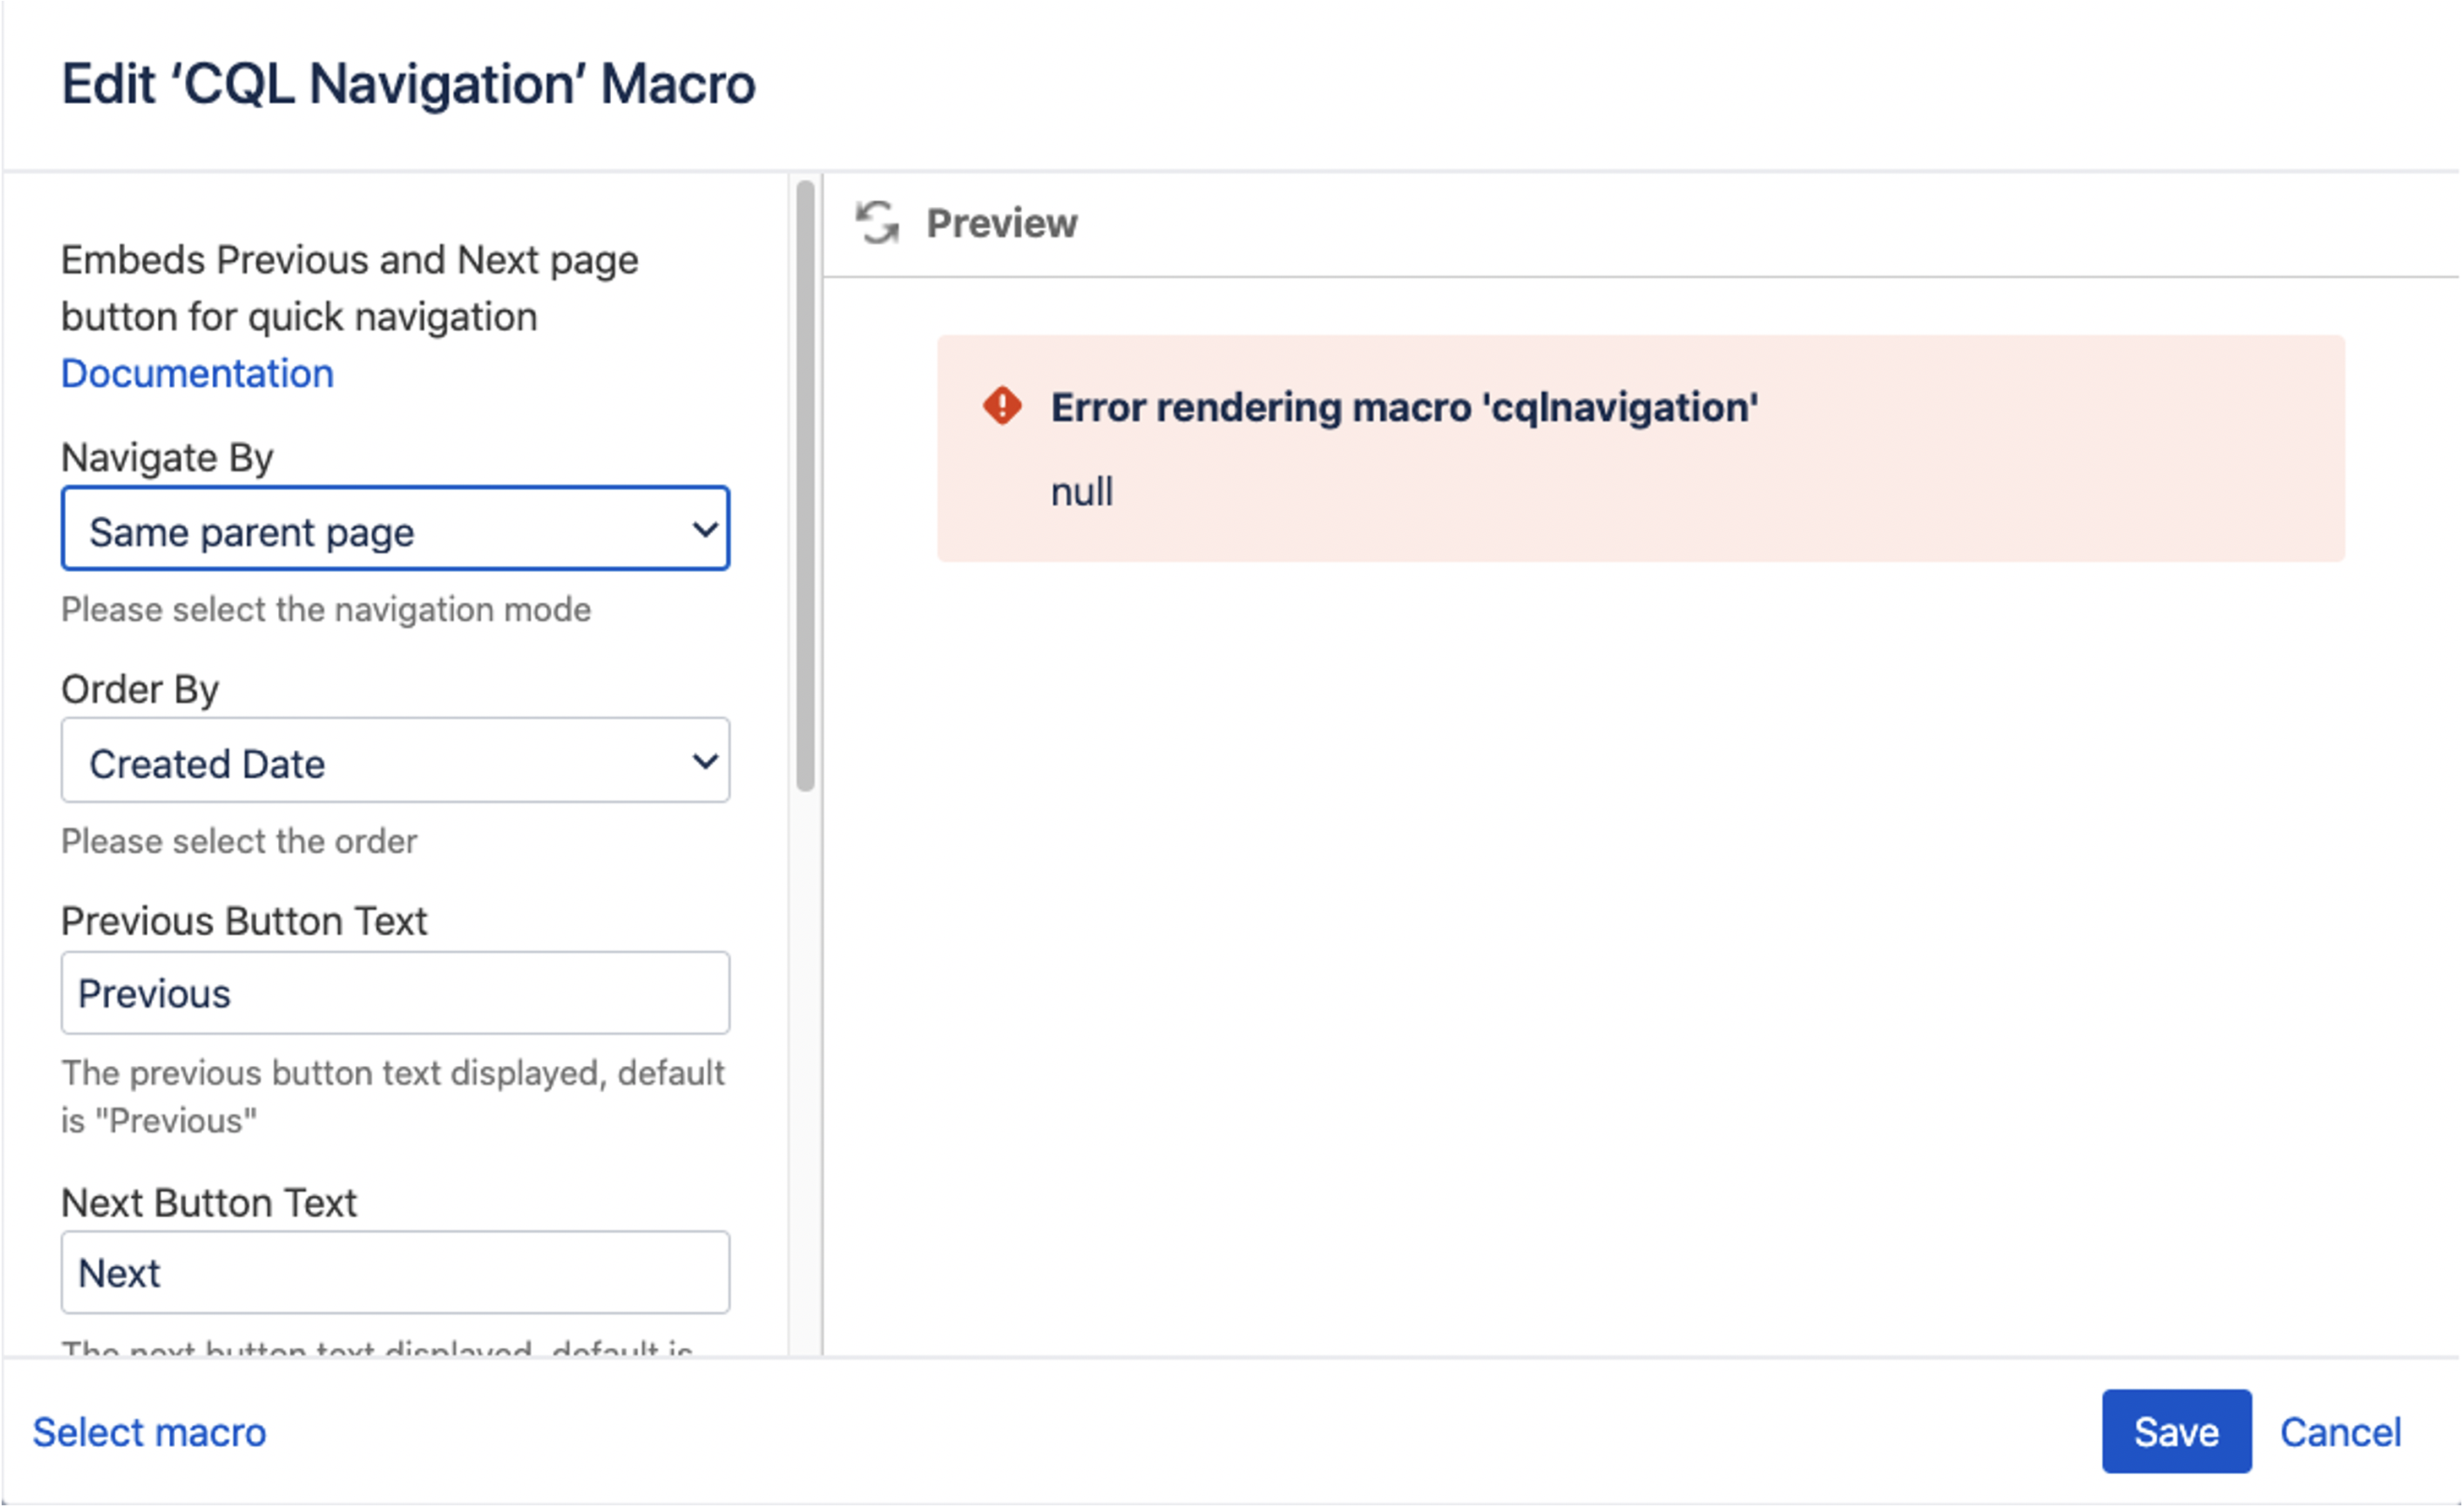Expand the Order By dropdown
This screenshot has width=2463, height=1512.
click(394, 762)
